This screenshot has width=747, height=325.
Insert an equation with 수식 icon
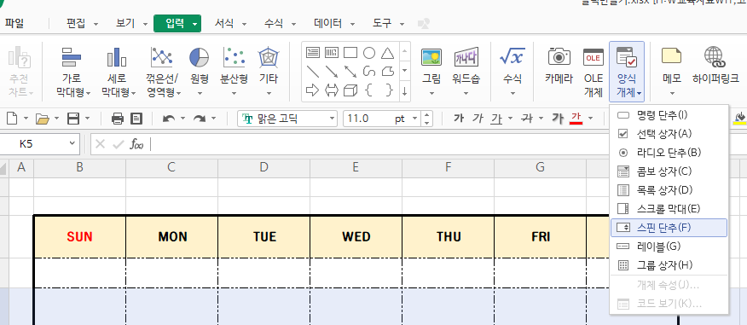click(512, 72)
